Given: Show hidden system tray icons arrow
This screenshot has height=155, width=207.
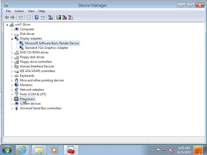Looking at the screenshot, I should pos(152,150).
